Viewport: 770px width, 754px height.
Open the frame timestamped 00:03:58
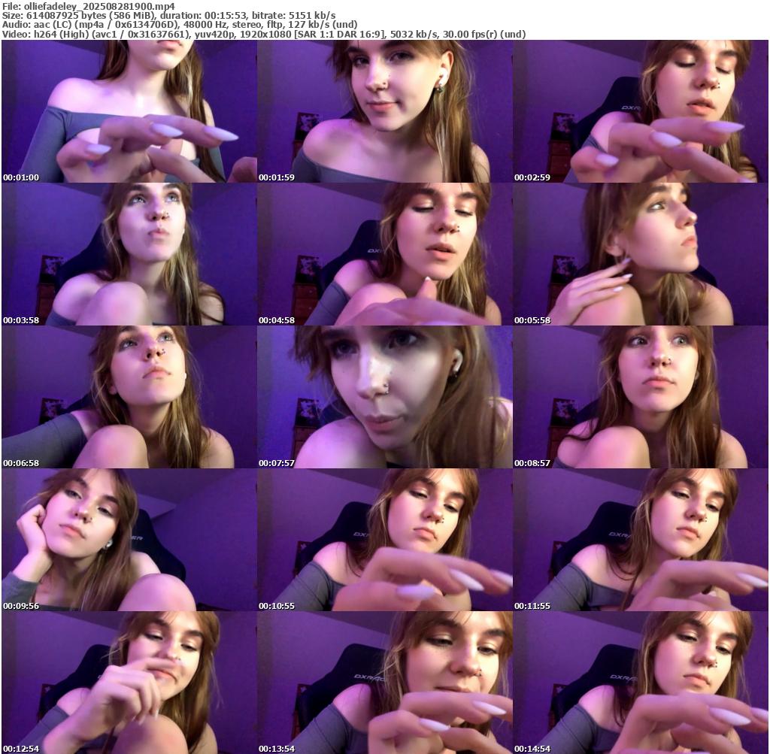(x=129, y=254)
